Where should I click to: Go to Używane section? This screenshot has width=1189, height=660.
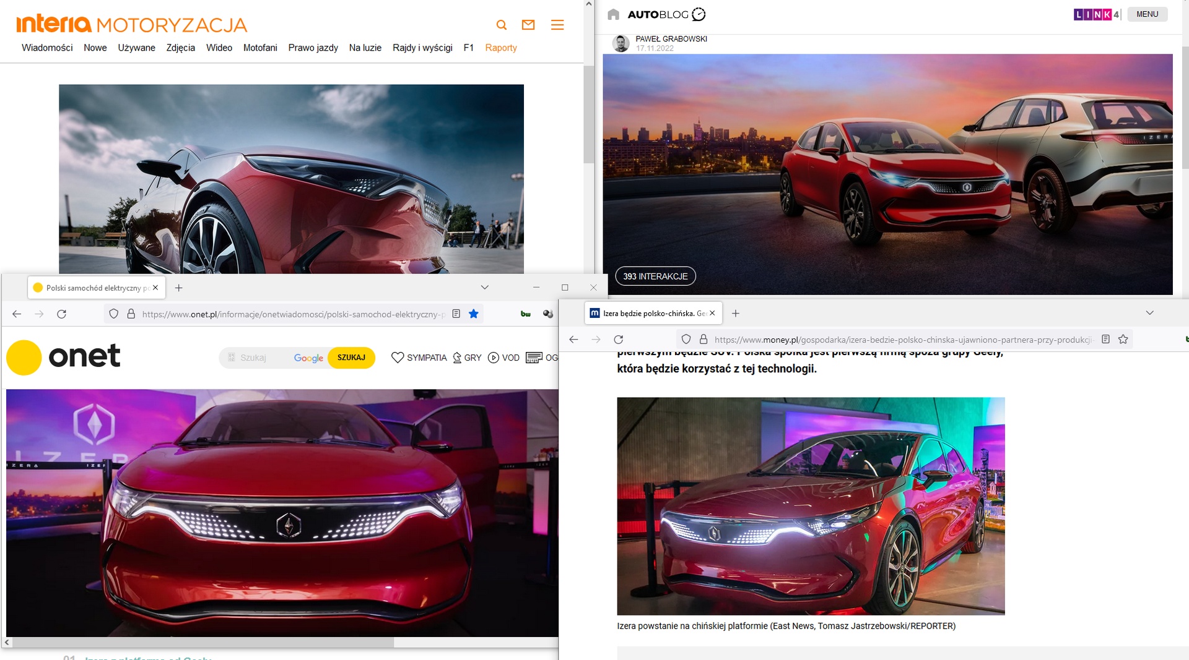point(137,48)
